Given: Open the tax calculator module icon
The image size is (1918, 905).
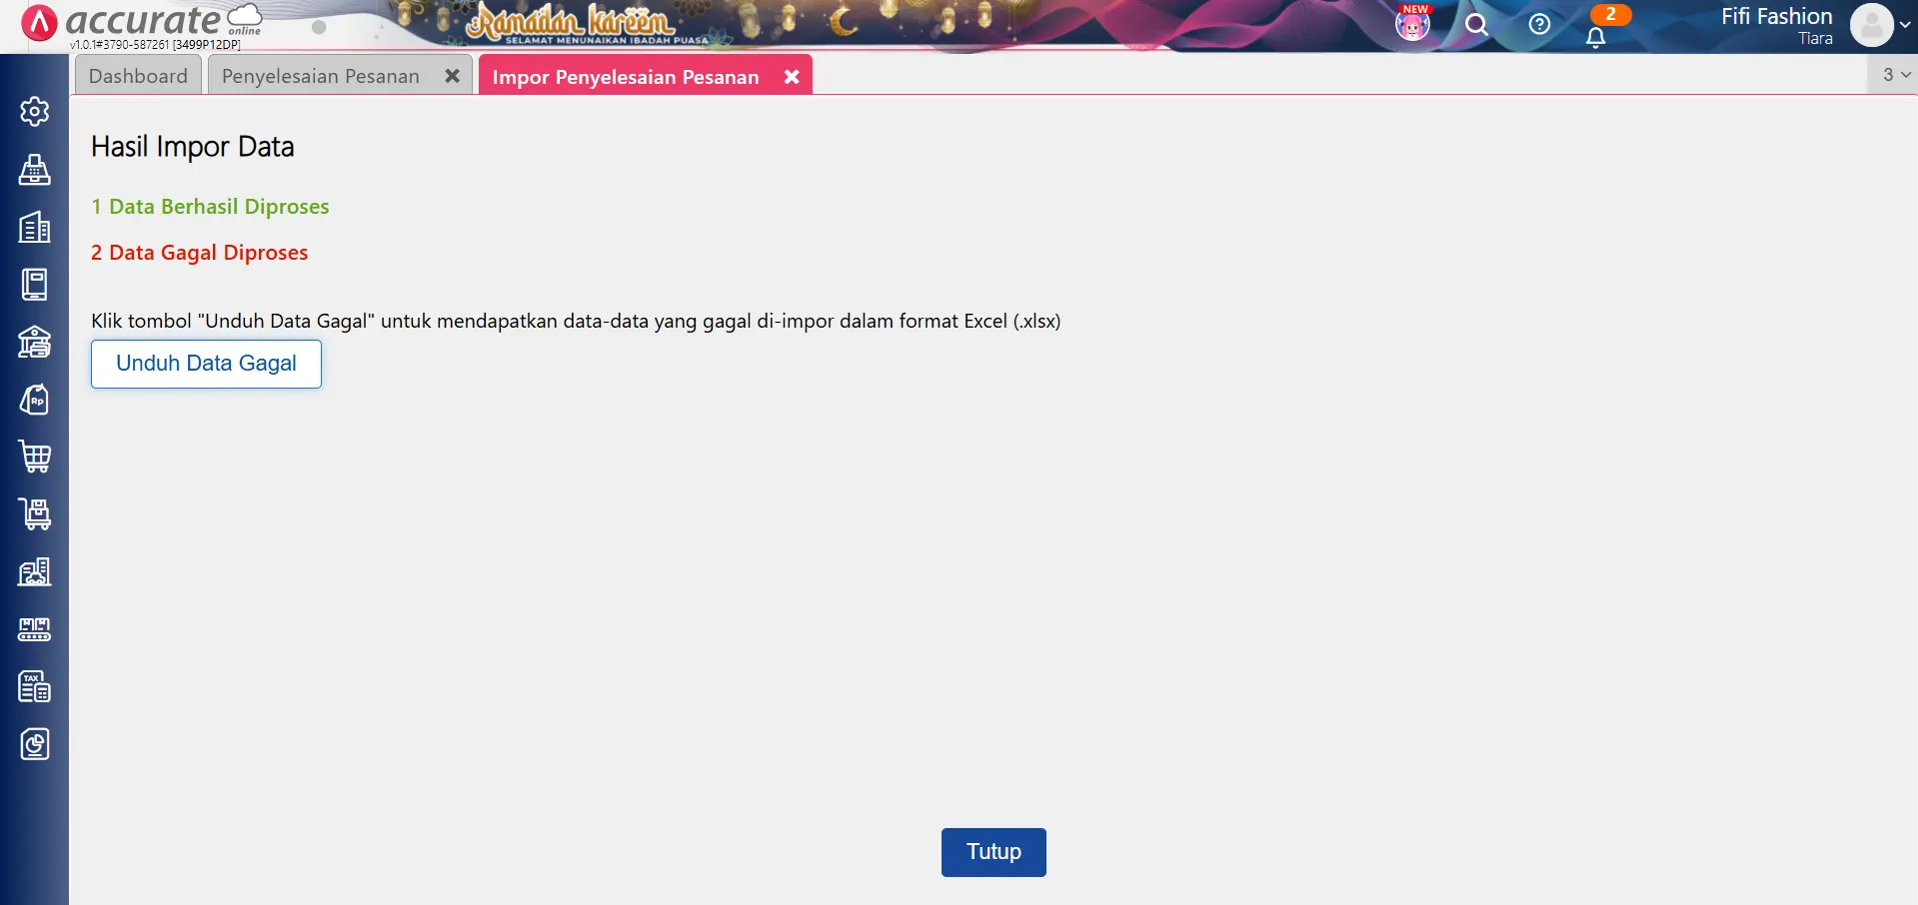Looking at the screenshot, I should tap(34, 687).
